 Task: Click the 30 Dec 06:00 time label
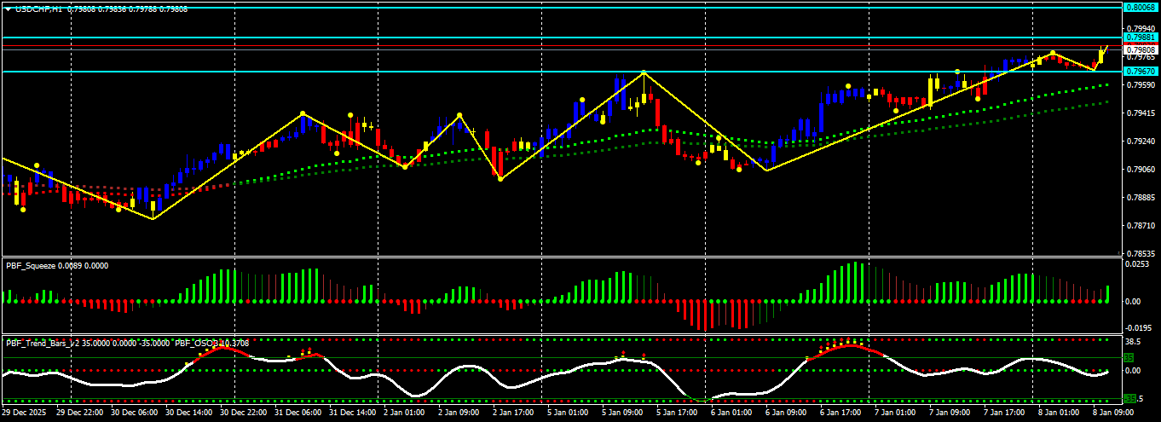coord(134,413)
